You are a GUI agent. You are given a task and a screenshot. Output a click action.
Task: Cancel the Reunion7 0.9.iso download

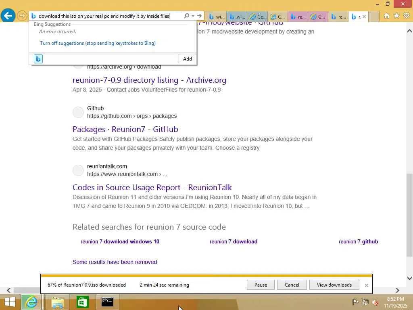[x=292, y=285]
